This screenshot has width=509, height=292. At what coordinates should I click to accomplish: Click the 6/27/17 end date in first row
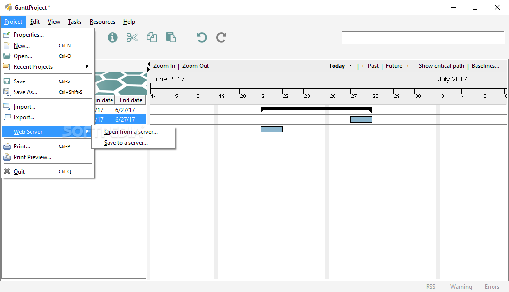[x=125, y=110]
